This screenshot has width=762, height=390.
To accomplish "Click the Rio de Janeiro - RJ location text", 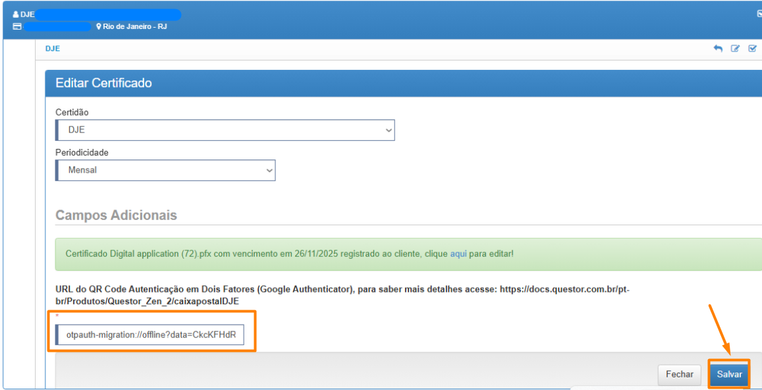I will pos(134,27).
